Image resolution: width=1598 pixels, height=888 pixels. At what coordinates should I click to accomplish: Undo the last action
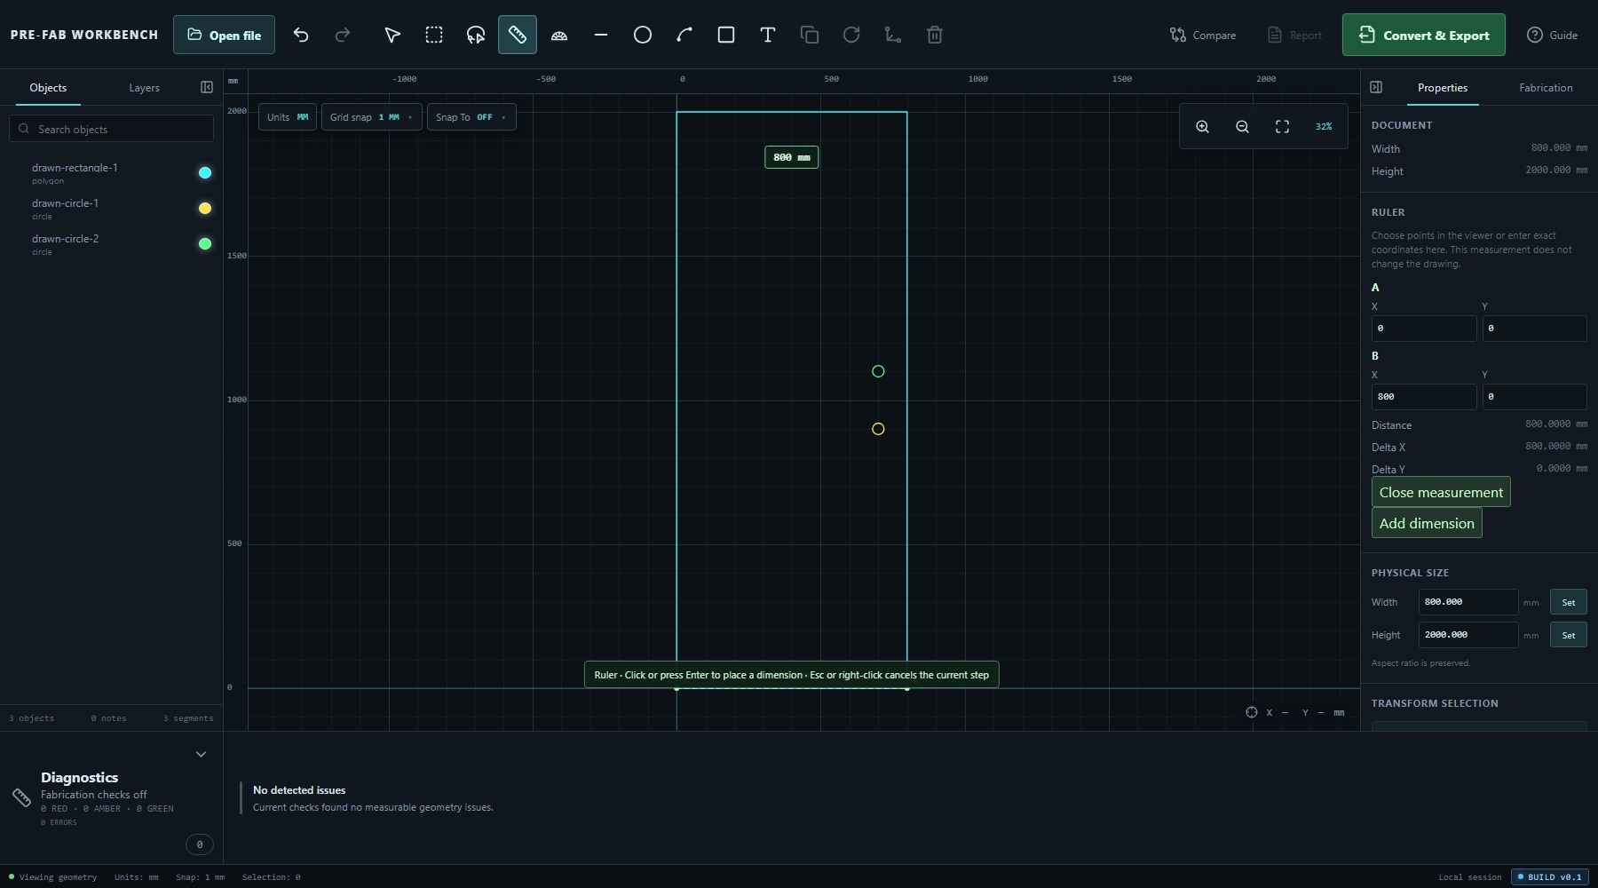pyautogui.click(x=301, y=35)
